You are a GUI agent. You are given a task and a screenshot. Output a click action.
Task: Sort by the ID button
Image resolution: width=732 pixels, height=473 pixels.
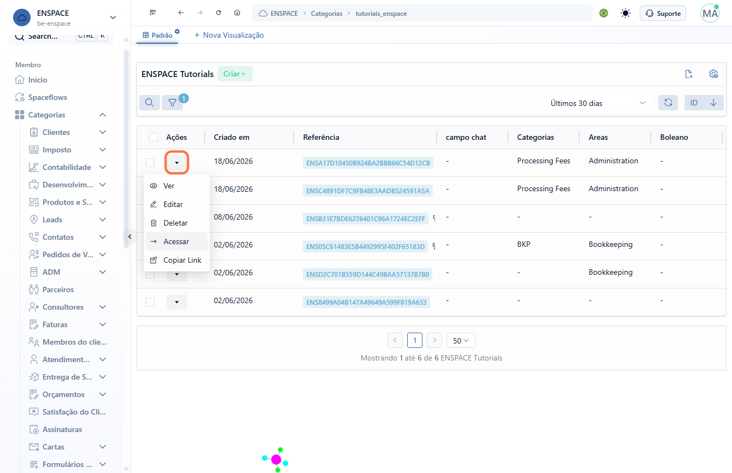(694, 103)
